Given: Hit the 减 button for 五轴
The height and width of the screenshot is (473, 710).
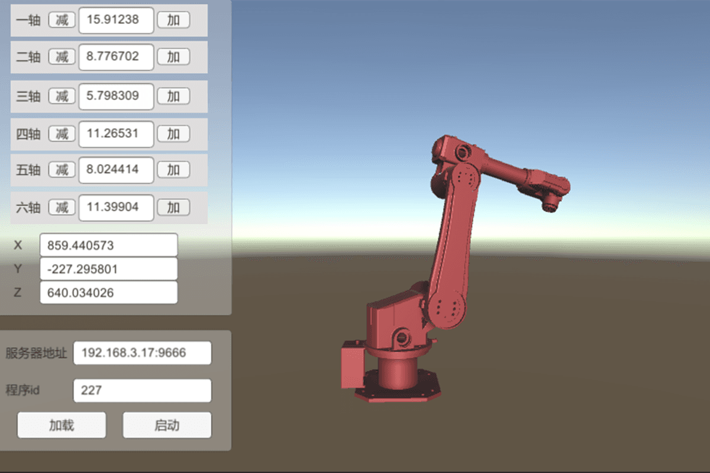Looking at the screenshot, I should 62,170.
